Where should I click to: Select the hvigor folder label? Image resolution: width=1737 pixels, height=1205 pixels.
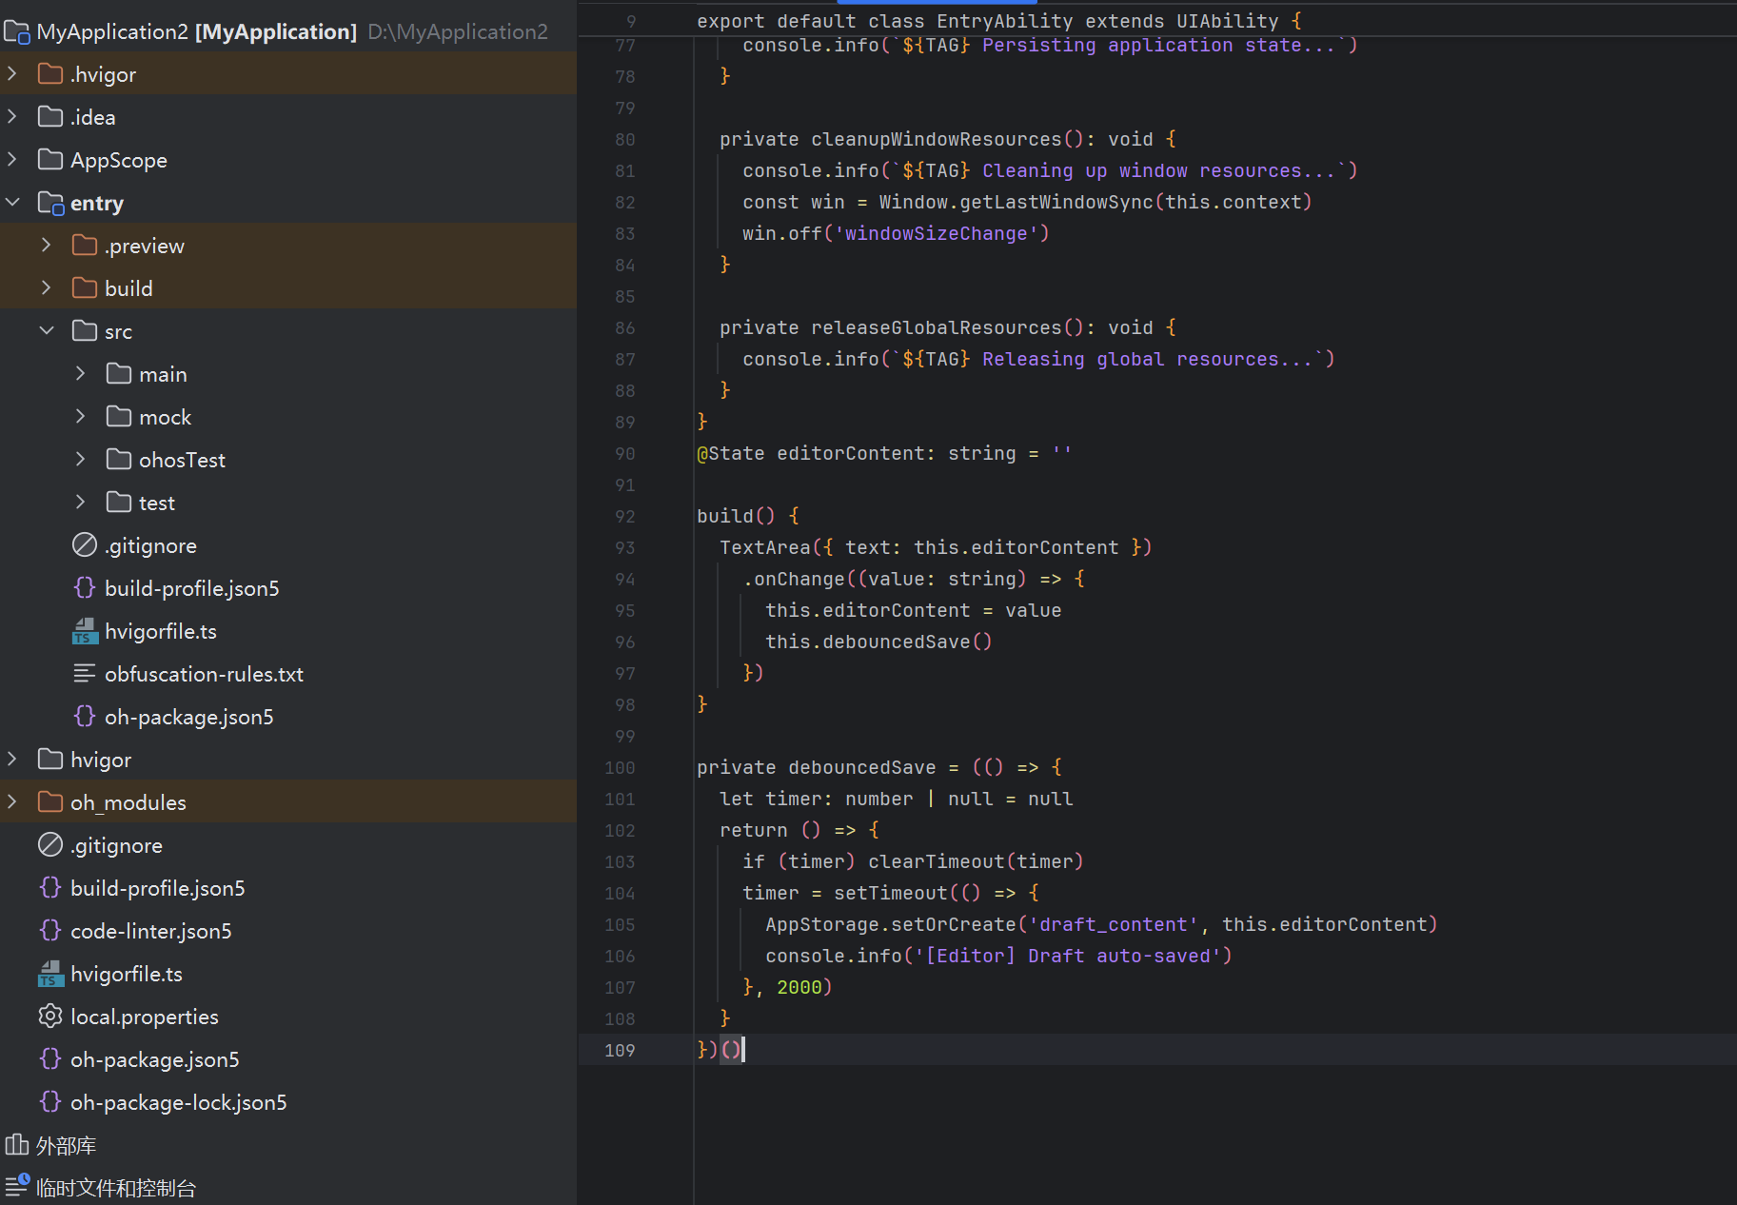pyautogui.click(x=101, y=760)
